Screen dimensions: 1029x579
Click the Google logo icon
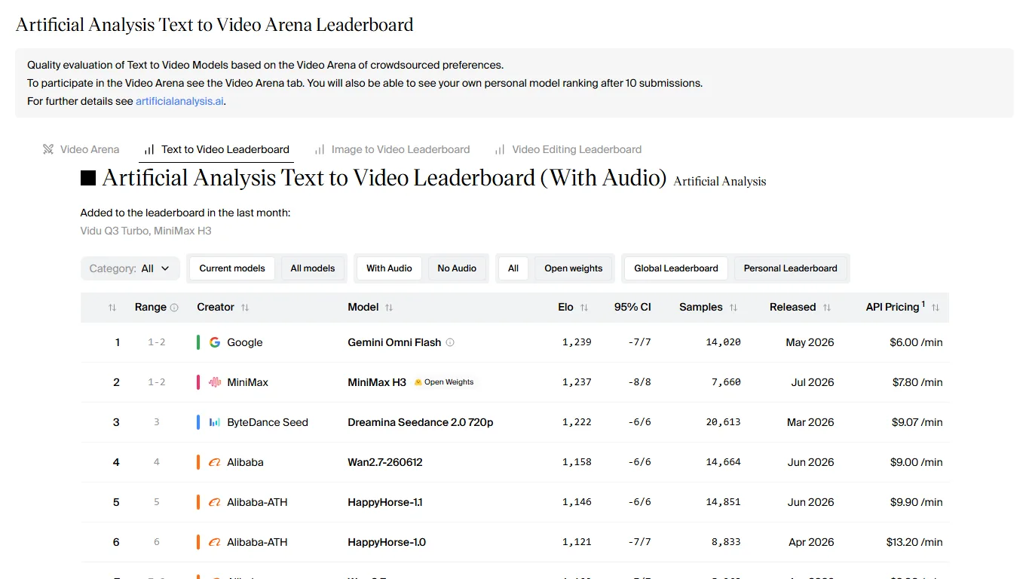pyautogui.click(x=215, y=342)
